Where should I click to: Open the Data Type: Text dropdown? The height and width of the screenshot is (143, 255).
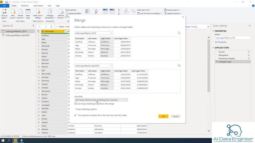coord(144,10)
